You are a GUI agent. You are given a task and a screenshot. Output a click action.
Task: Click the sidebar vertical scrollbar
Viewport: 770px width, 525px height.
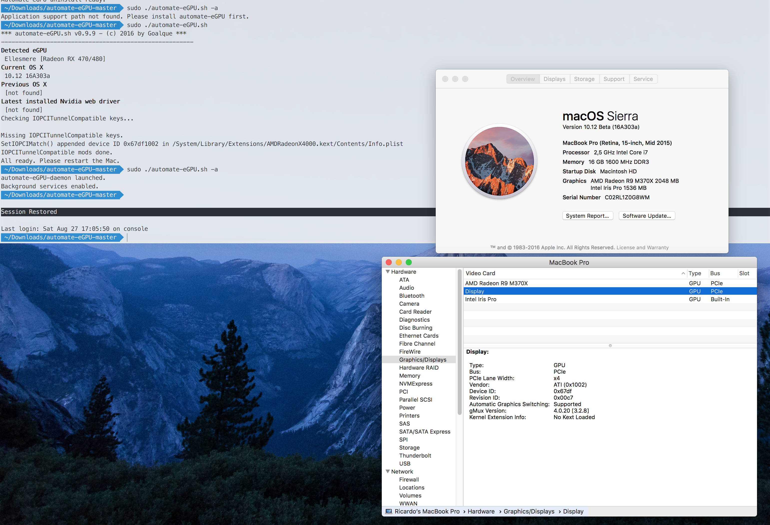459,342
